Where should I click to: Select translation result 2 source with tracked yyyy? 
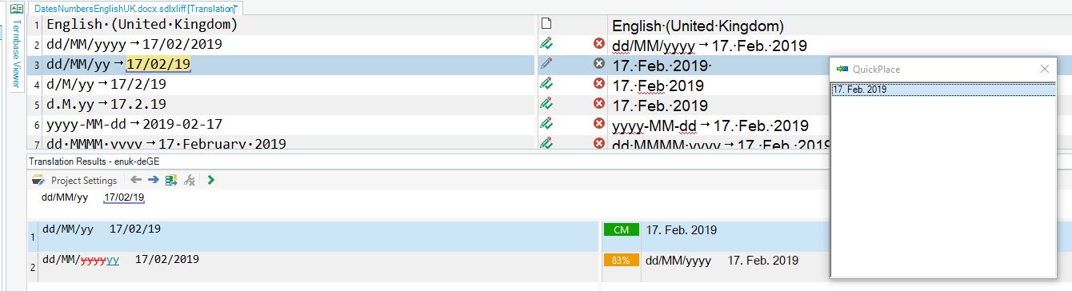pos(120,260)
